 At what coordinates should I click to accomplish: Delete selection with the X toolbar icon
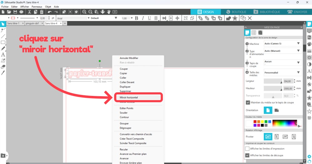[x=250, y=18]
